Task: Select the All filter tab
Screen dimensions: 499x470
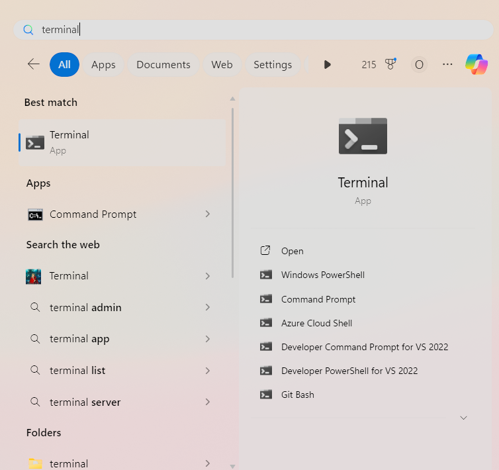Action: point(64,65)
